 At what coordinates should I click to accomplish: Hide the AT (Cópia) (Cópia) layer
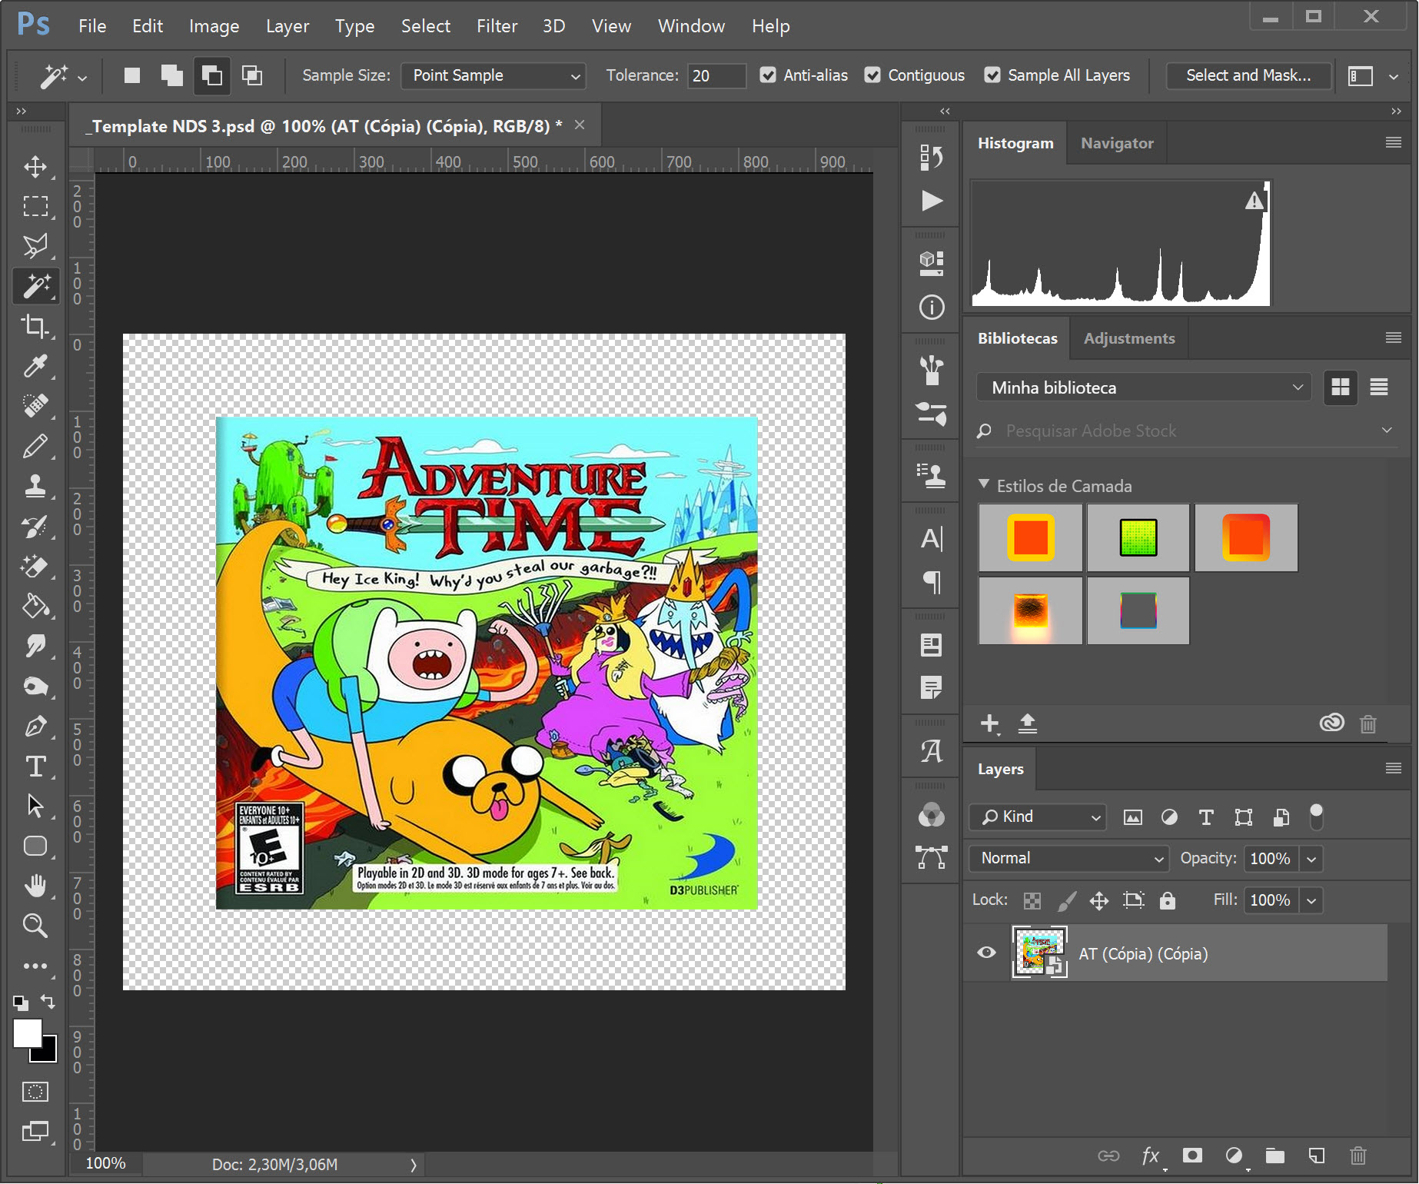(x=986, y=953)
